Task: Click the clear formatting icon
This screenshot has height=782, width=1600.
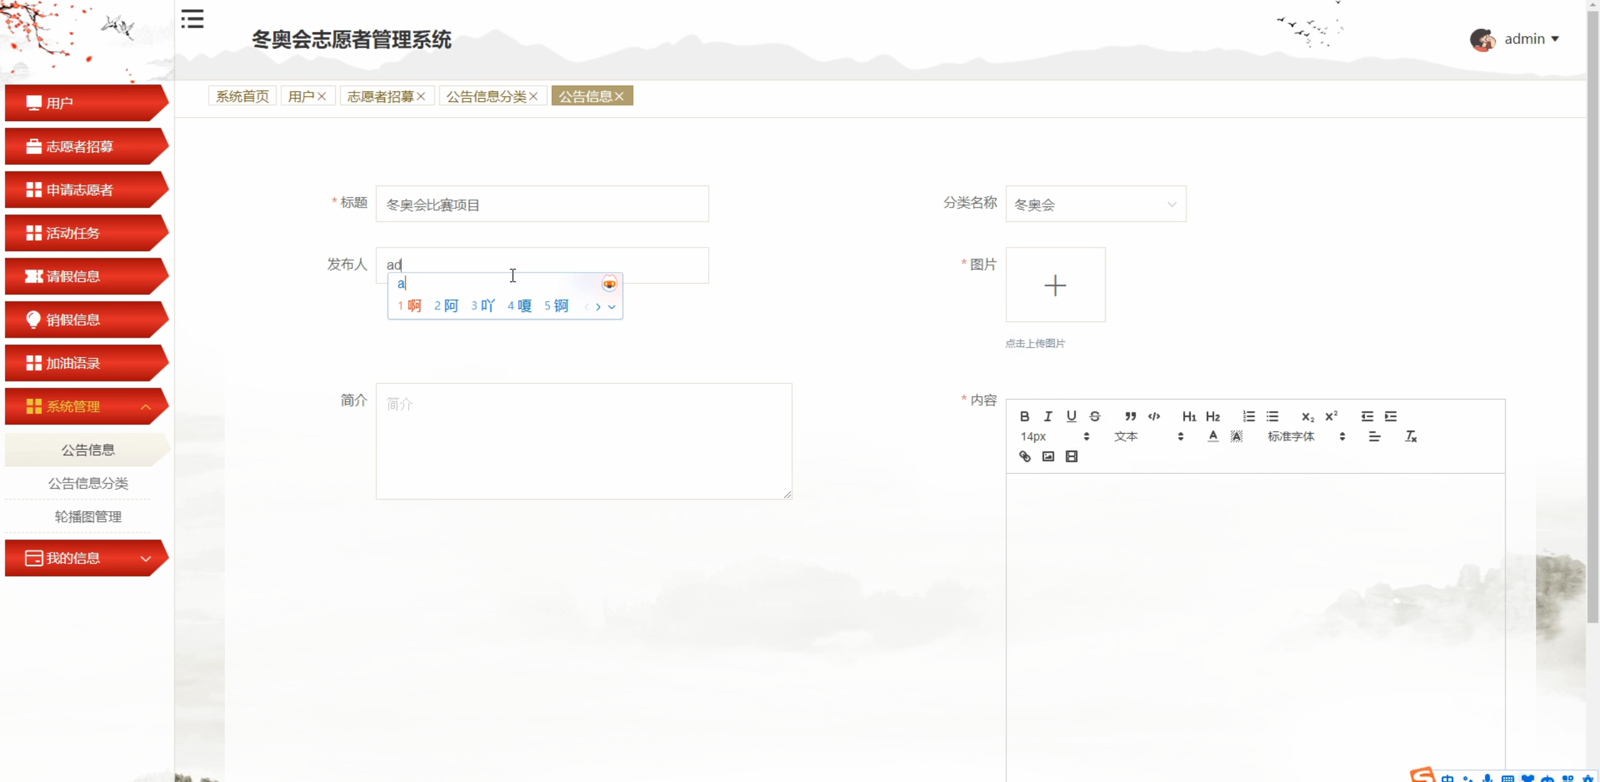Action: click(1411, 436)
